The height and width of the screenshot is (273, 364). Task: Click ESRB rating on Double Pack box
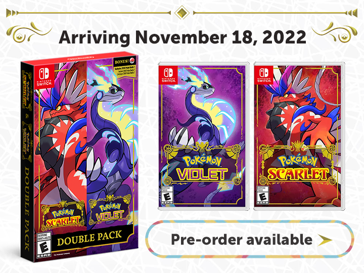click(x=44, y=245)
